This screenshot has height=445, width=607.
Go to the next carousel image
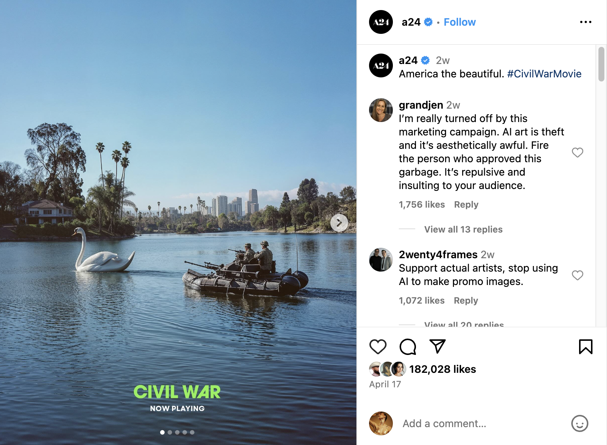339,223
